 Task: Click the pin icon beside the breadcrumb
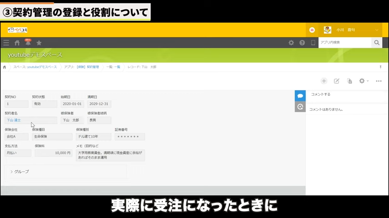[380, 67]
